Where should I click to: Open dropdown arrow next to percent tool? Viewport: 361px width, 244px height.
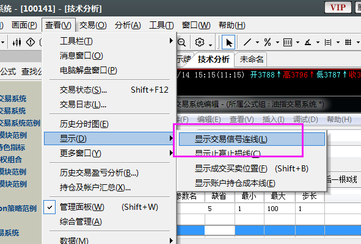[277, 43]
